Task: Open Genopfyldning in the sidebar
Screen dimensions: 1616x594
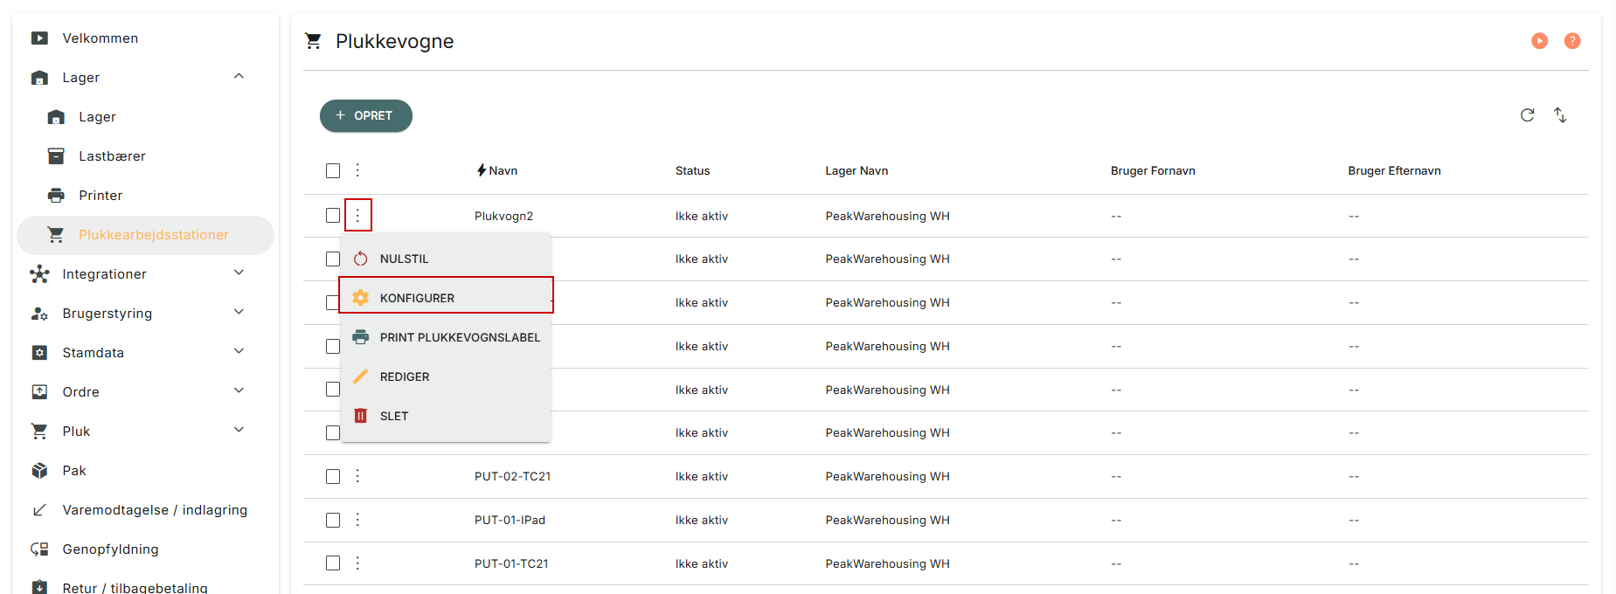Action: [x=110, y=549]
